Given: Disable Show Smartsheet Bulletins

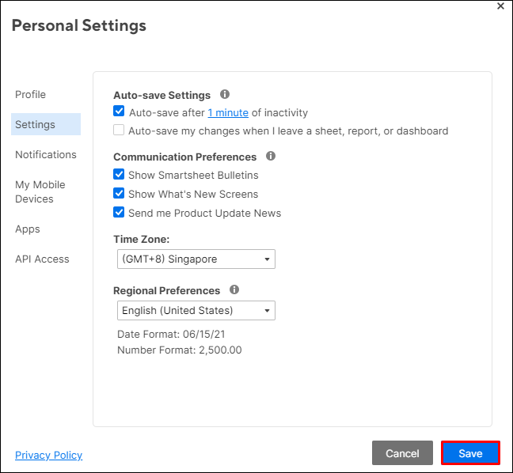Looking at the screenshot, I should 119,175.
